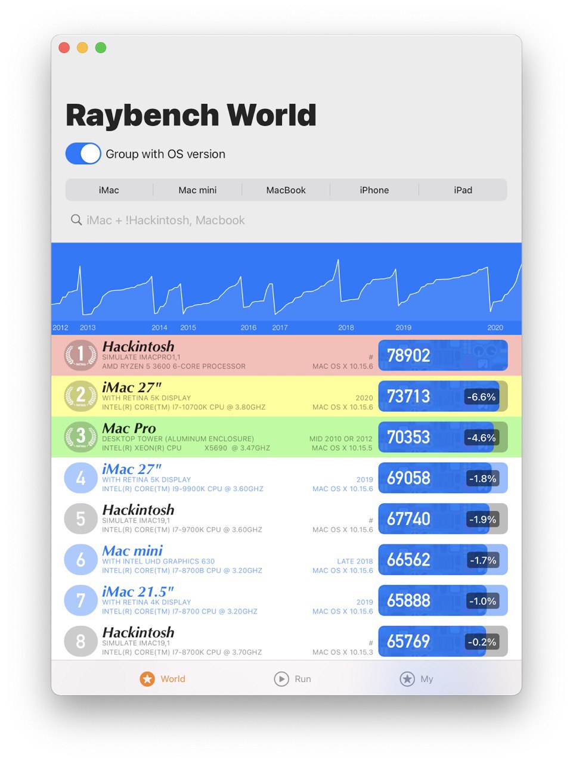Click the 2017 label on the timeline chart
The width and height of the screenshot is (573, 763).
click(x=280, y=328)
